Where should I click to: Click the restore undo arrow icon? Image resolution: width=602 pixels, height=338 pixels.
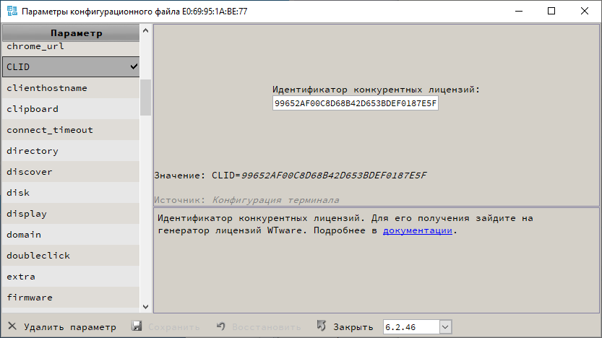point(221,327)
